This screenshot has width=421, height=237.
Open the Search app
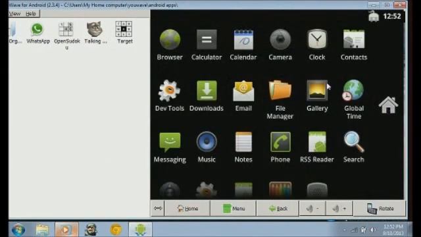[x=354, y=147]
